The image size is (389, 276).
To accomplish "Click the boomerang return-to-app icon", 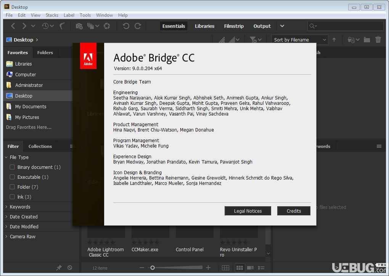I will [62, 26].
